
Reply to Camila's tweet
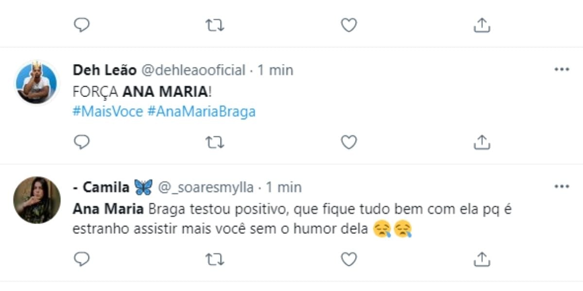coord(82,259)
